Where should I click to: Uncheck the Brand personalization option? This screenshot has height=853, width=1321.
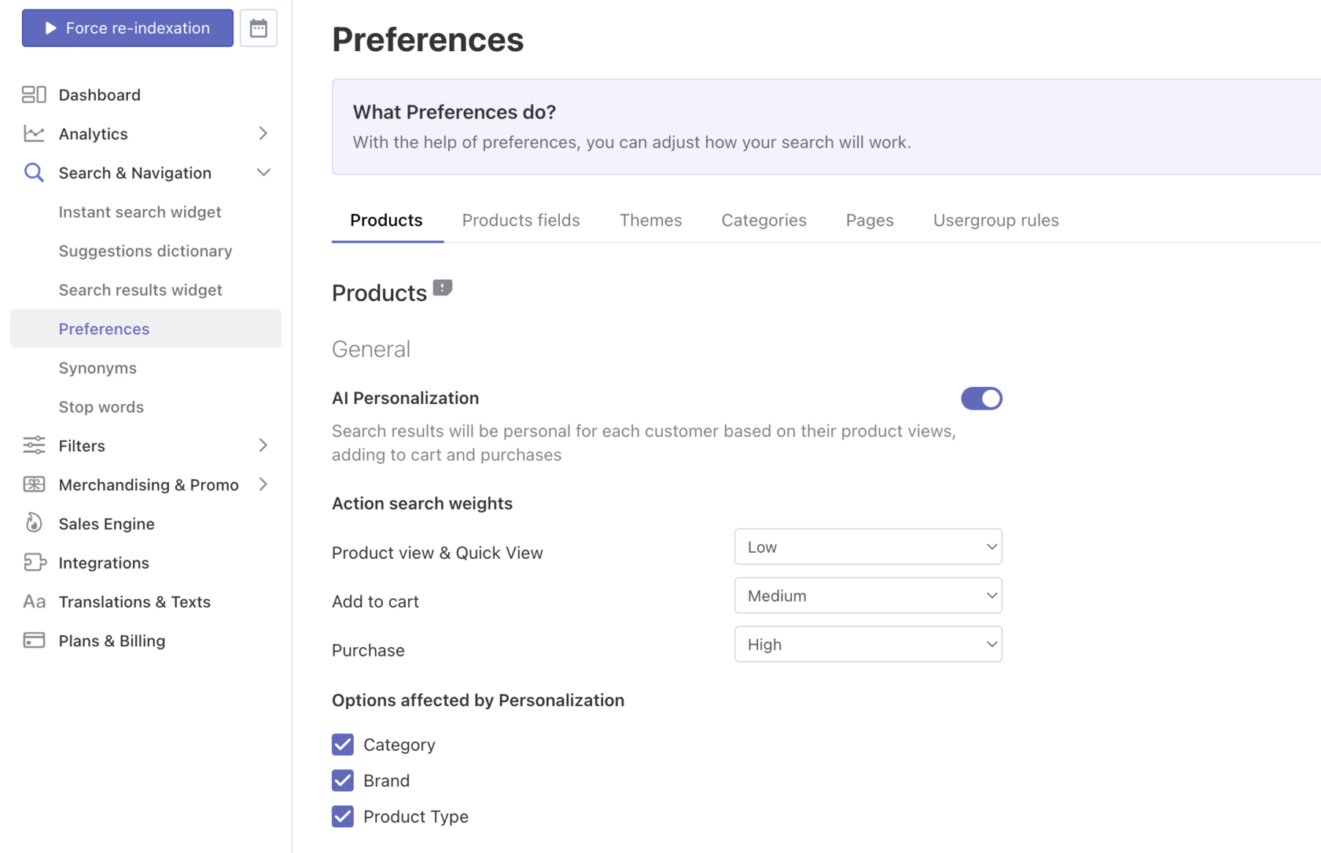pyautogui.click(x=342, y=780)
